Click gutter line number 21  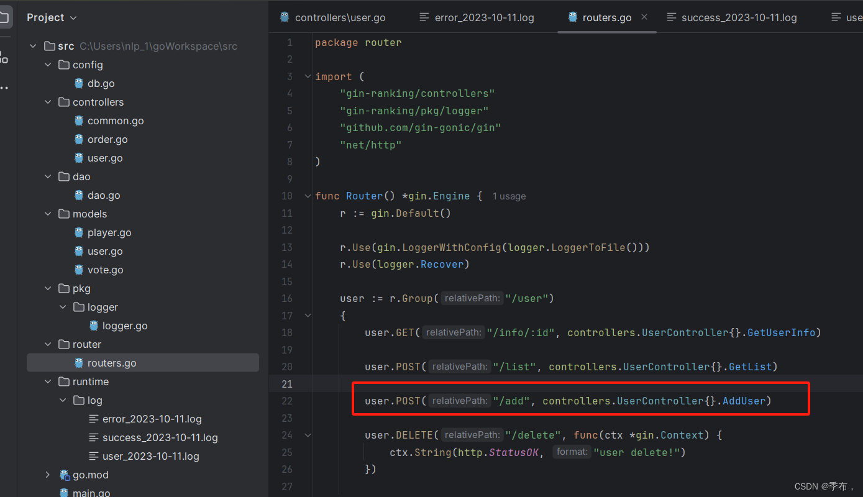(286, 384)
